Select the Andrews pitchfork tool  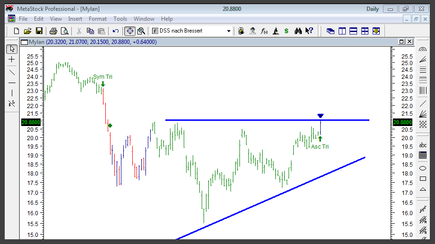coord(423,210)
